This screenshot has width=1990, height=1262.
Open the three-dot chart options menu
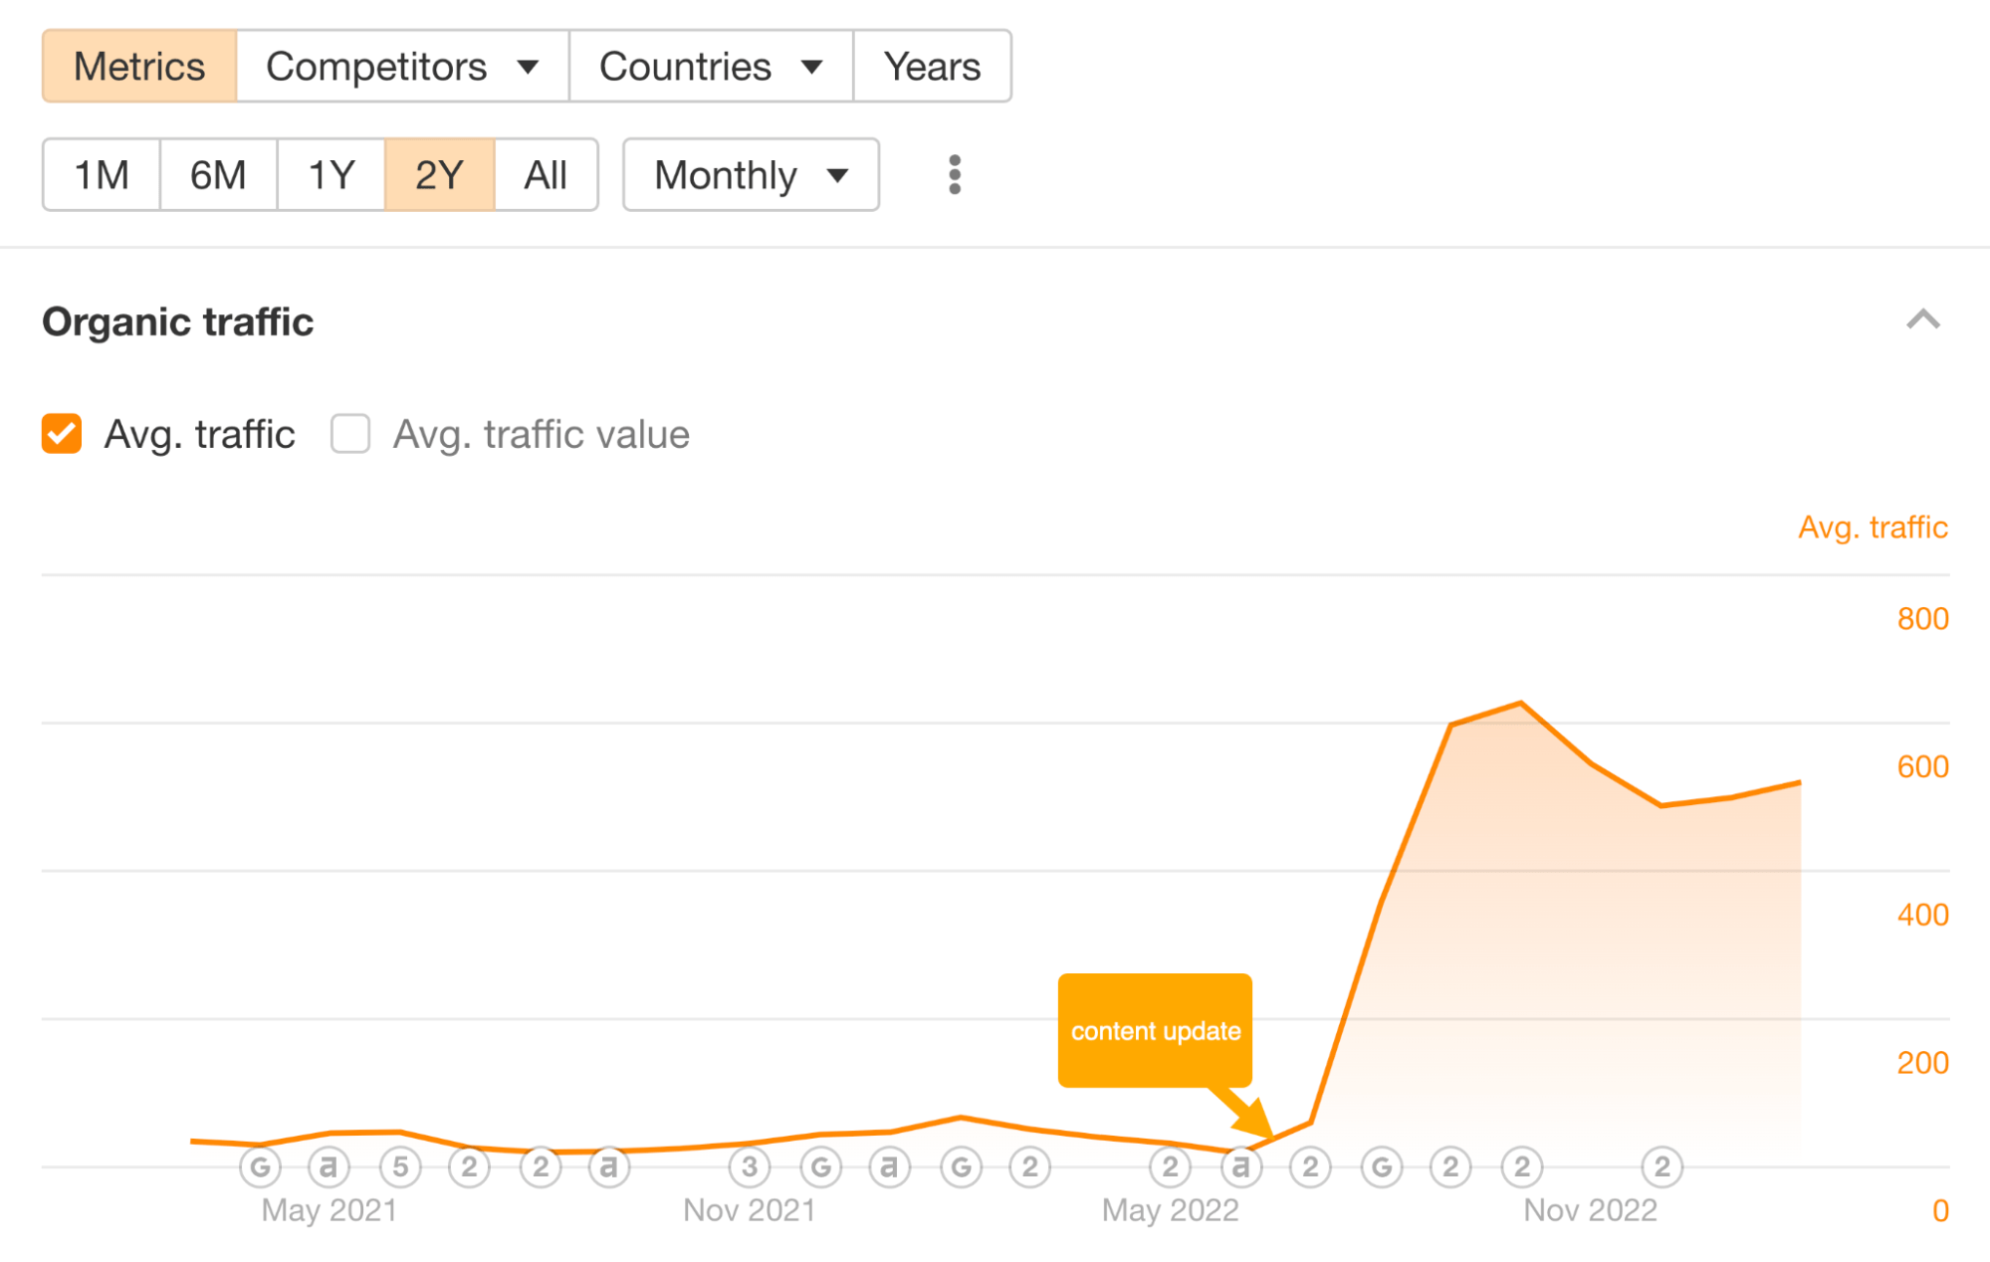(954, 175)
